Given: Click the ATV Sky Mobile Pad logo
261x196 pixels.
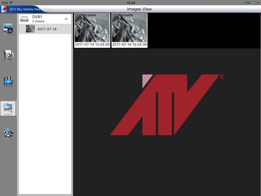Looking at the screenshot, I should point(5,9).
